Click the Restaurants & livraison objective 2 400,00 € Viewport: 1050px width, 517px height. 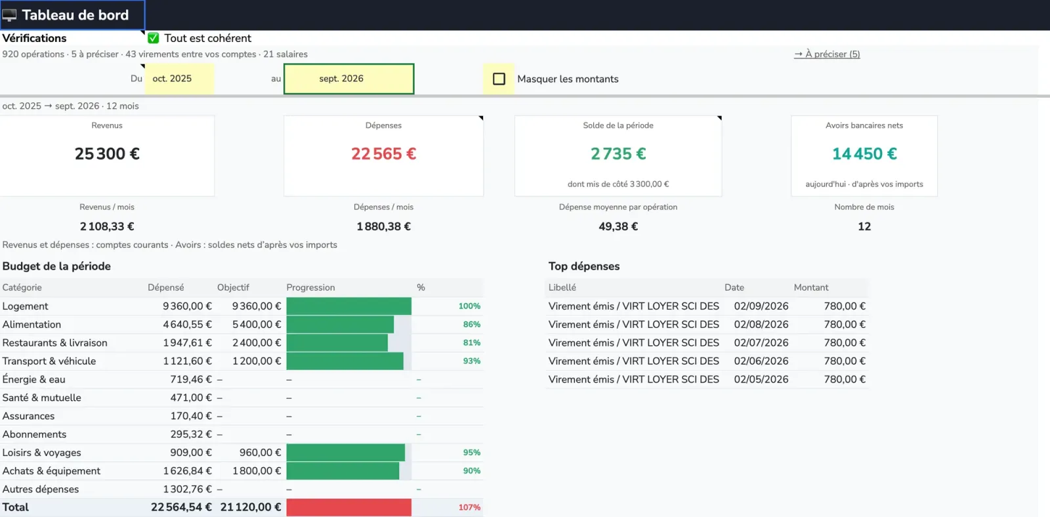point(257,343)
